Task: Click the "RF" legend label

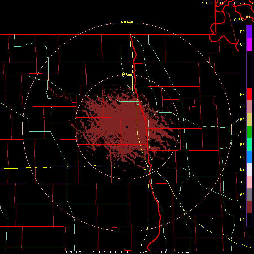Action: click(x=242, y=32)
